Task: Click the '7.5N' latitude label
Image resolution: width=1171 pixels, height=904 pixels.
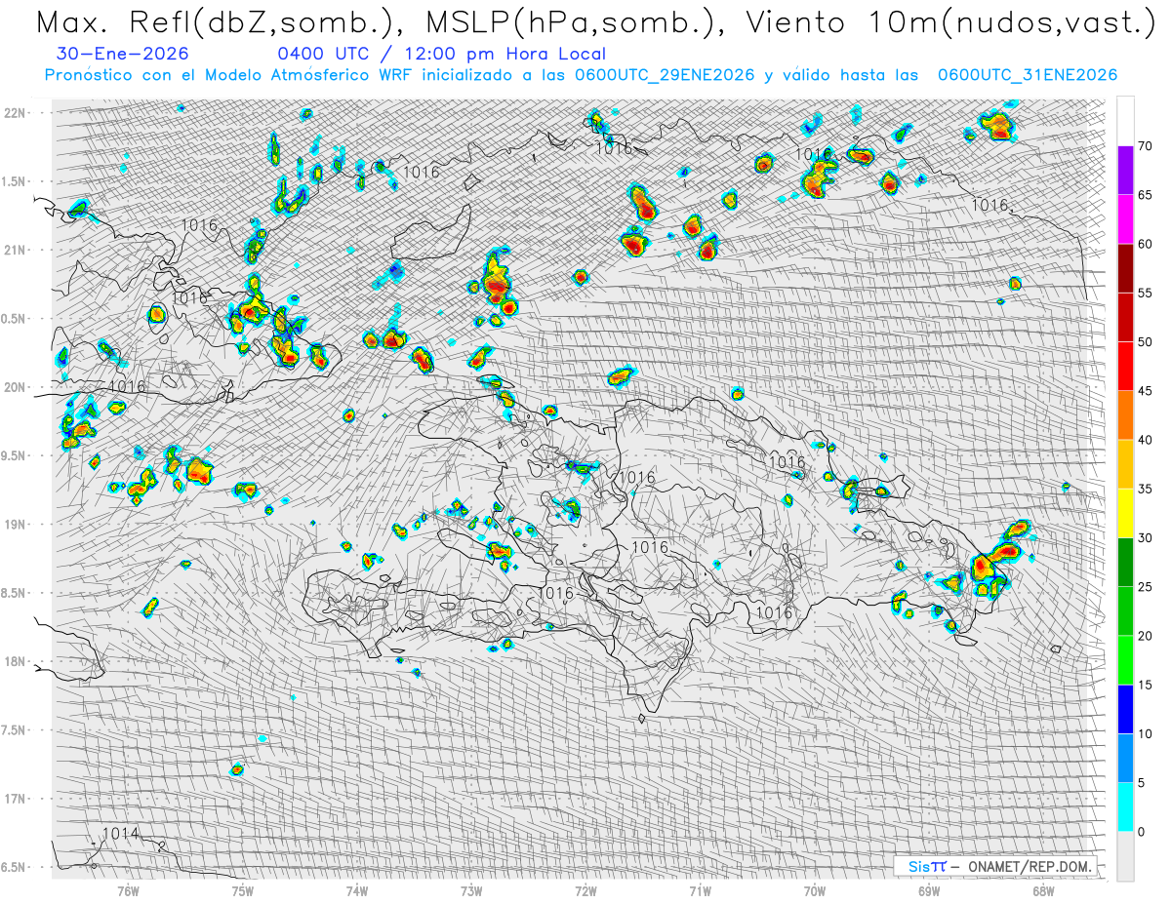Action: [x=15, y=730]
